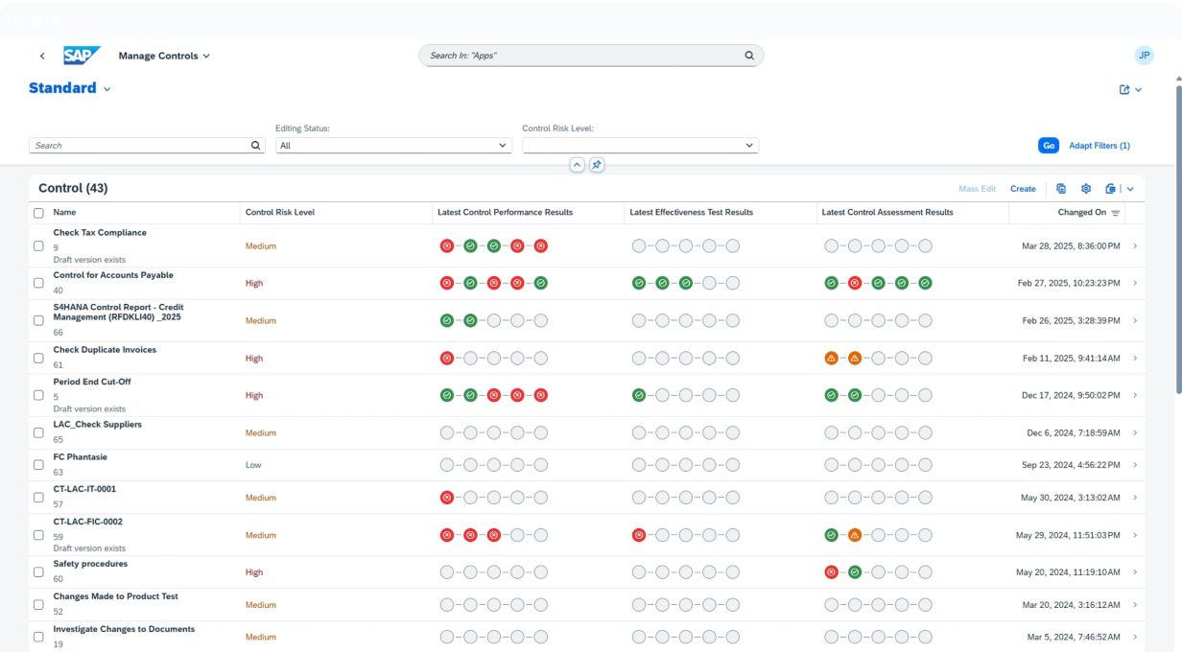The height and width of the screenshot is (652, 1182).
Task: Click the back navigation arrow
Action: 42,57
